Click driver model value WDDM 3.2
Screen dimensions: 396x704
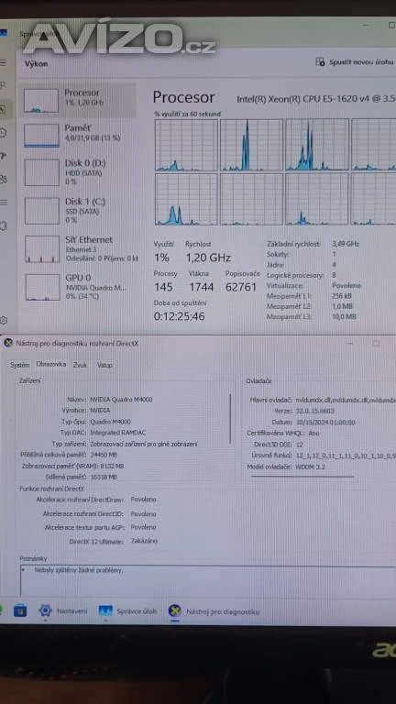click(310, 467)
